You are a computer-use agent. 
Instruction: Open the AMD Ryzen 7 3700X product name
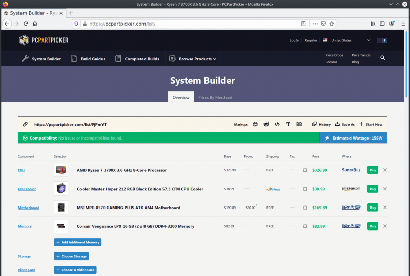pos(121,170)
